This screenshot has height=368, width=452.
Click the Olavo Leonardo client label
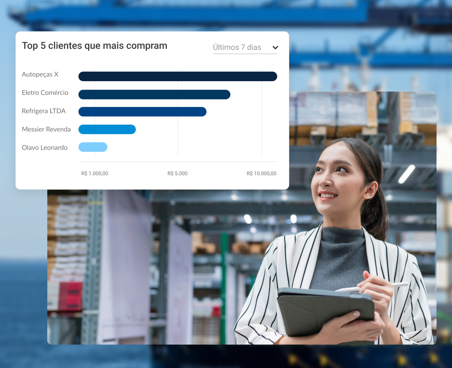45,148
